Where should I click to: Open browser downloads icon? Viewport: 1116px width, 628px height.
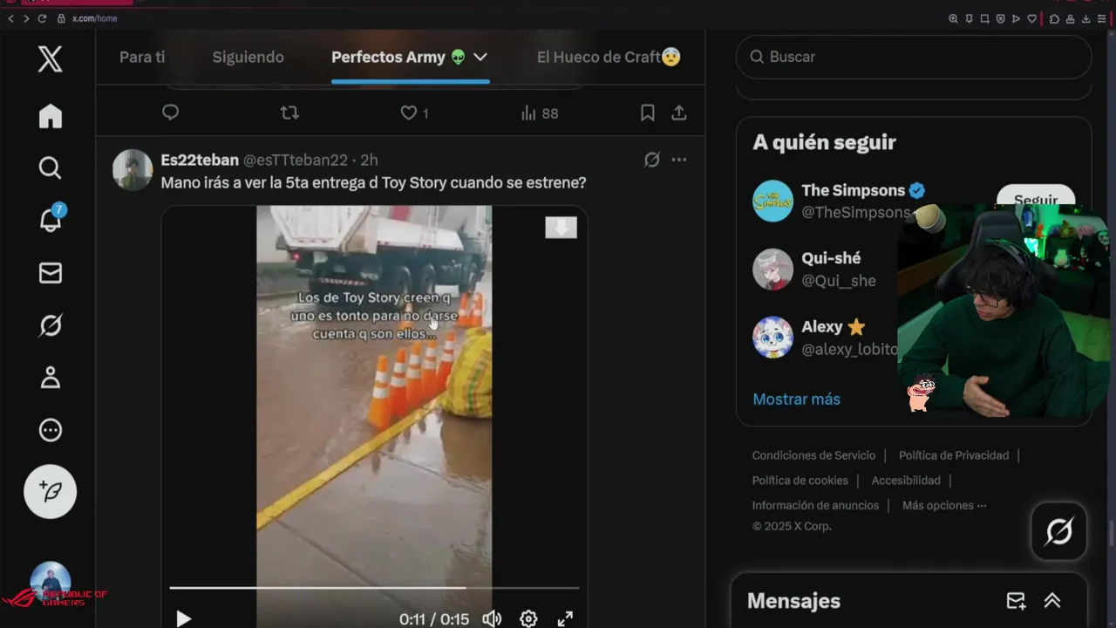pyautogui.click(x=1085, y=18)
